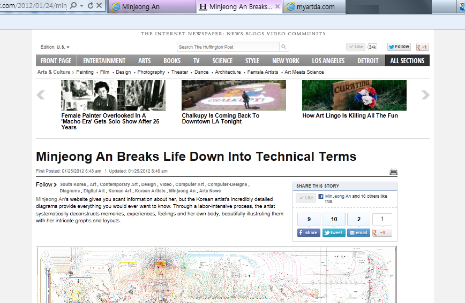Open the LOS ANGELES section
This screenshot has width=465, height=303.
pyautogui.click(x=328, y=61)
